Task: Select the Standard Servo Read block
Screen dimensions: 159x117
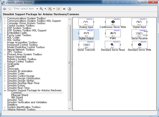Action: [x=113, y=46]
